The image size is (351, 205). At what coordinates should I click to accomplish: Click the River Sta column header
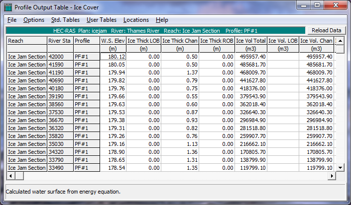[60, 41]
